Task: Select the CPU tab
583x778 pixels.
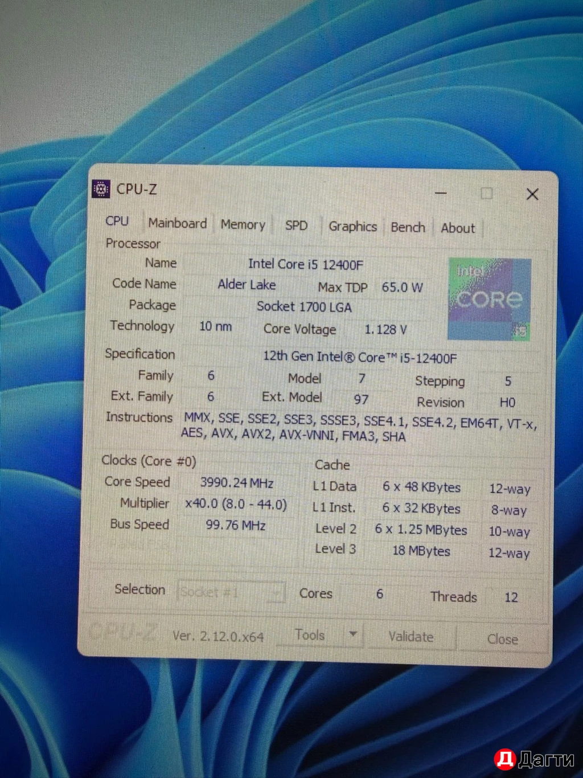Action: pos(117,221)
